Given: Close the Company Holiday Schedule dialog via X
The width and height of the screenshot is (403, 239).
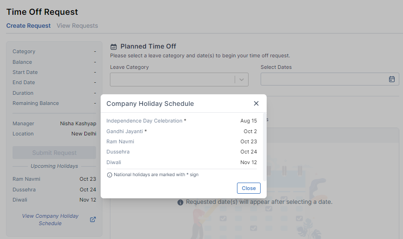Looking at the screenshot, I should [x=256, y=103].
